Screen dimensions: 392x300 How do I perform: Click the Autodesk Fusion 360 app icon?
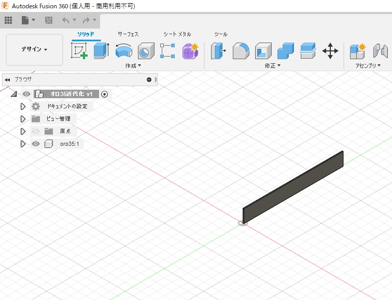(x=5, y=6)
